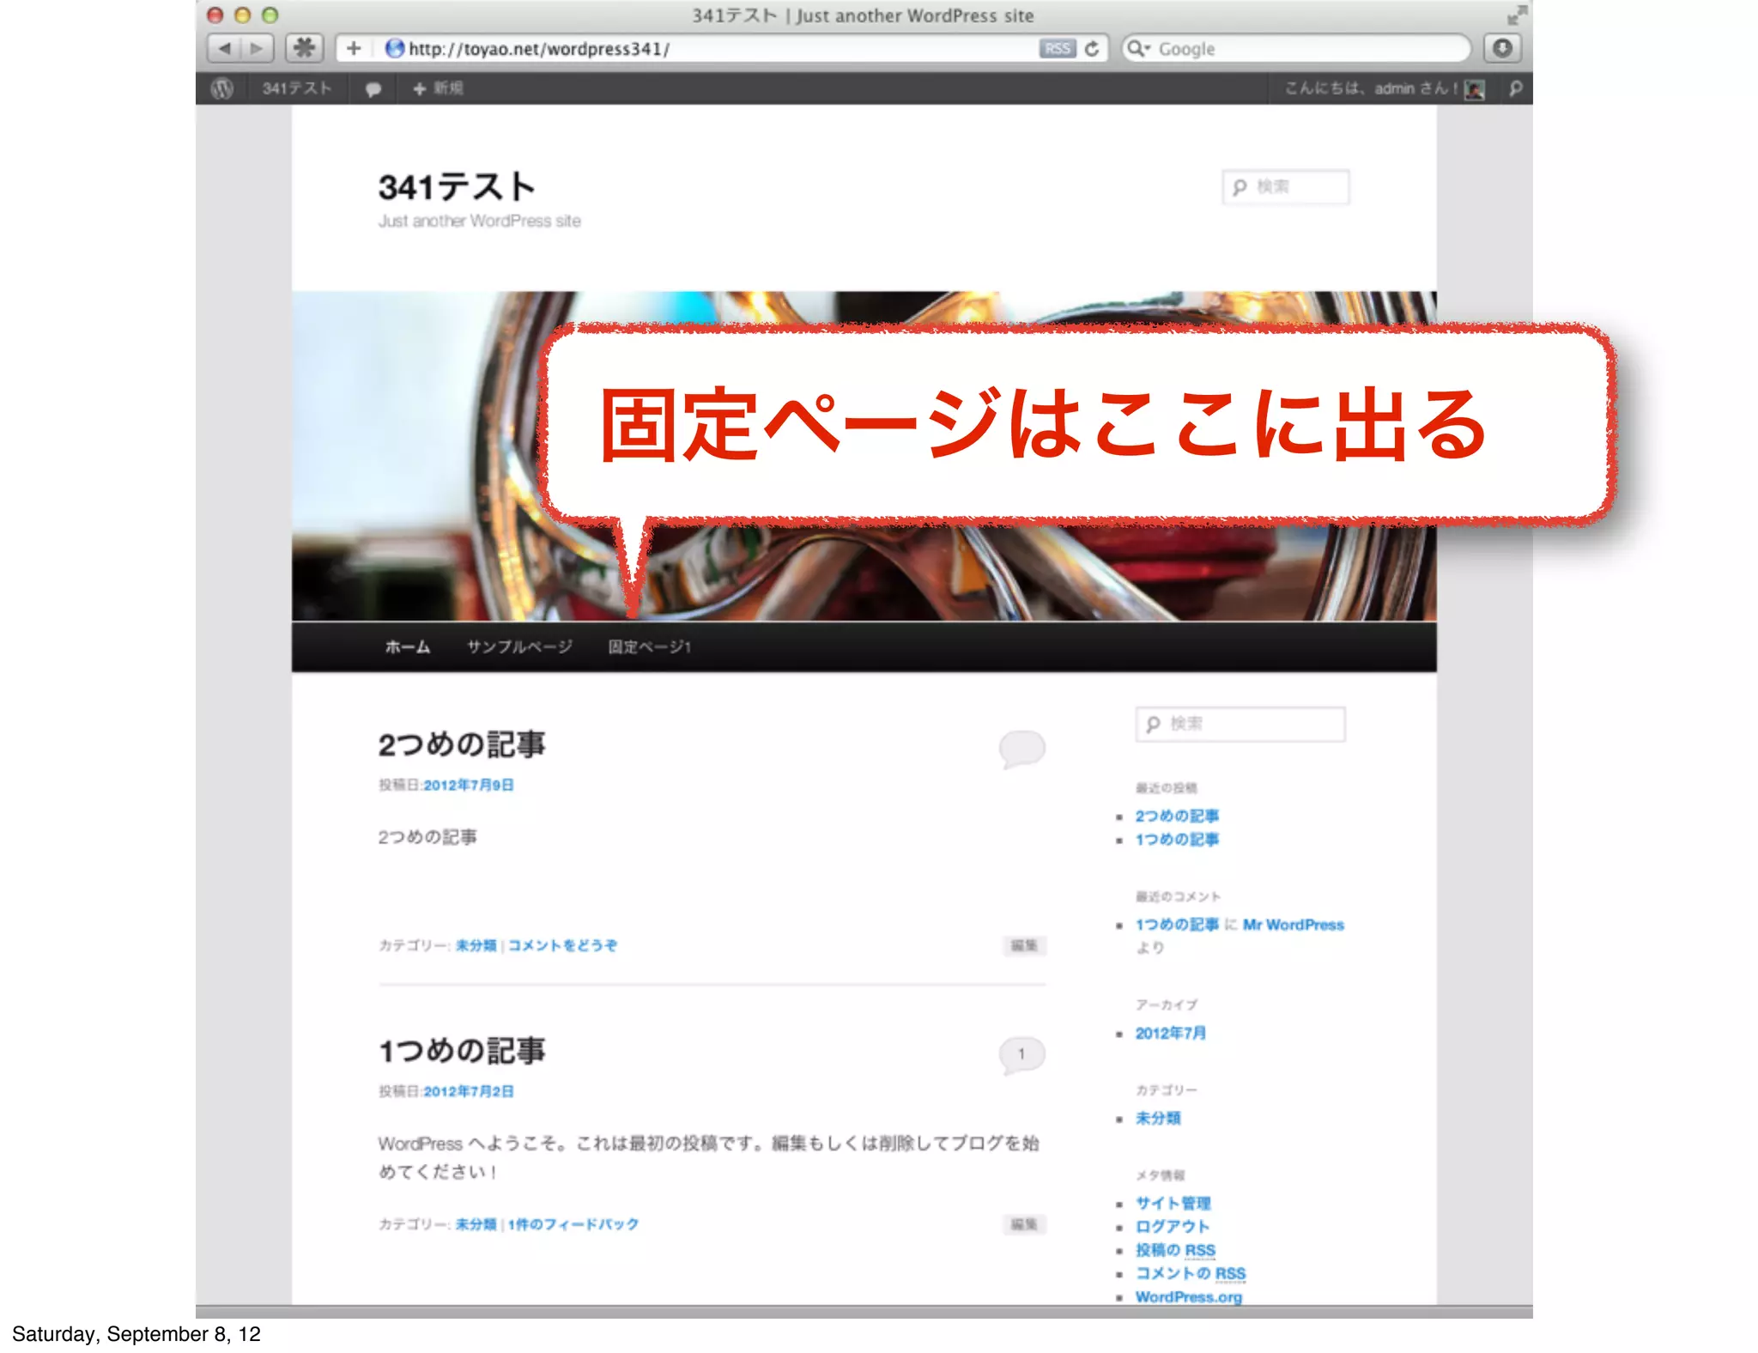The width and height of the screenshot is (1758, 1353).
Task: Click ログアウト link
Action: (1173, 1226)
